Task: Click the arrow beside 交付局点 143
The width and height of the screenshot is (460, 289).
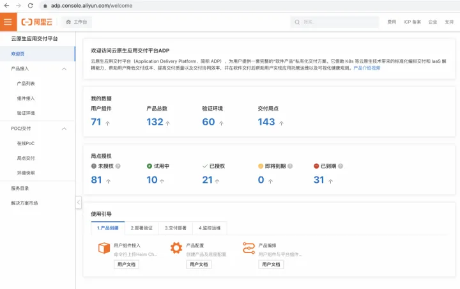Action: point(281,123)
